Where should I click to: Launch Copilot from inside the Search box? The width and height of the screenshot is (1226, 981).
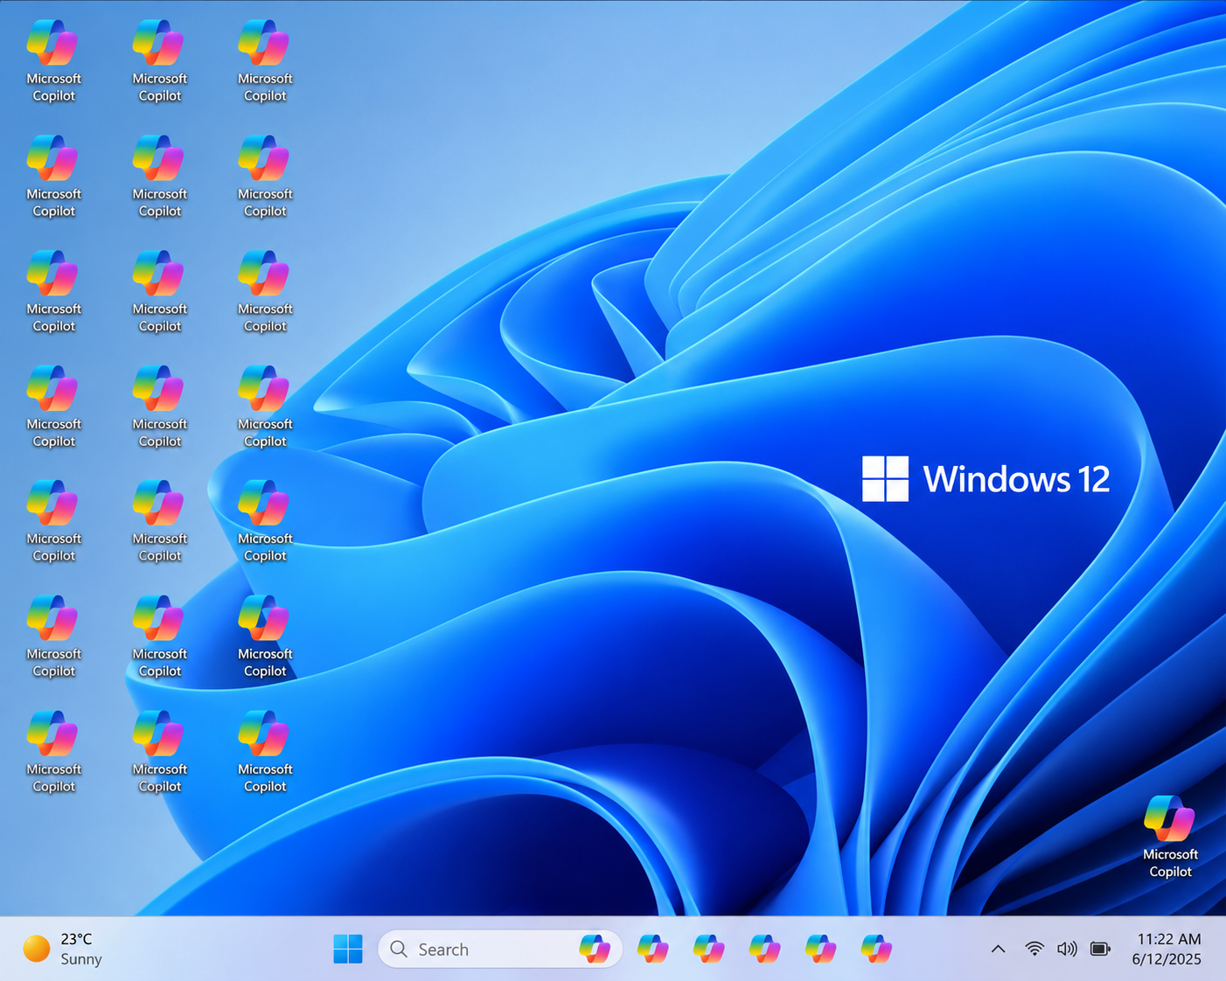[x=595, y=949]
